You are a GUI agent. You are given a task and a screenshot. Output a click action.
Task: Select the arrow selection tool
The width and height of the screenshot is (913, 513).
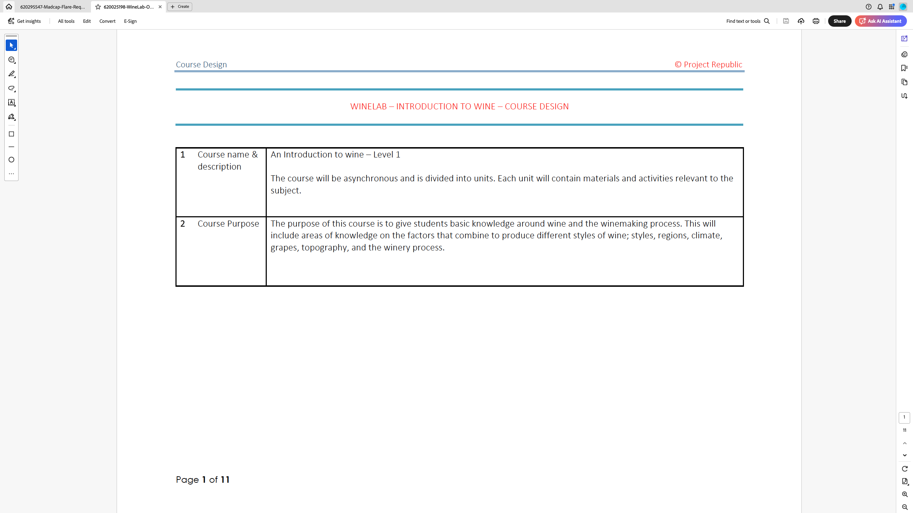(x=11, y=45)
